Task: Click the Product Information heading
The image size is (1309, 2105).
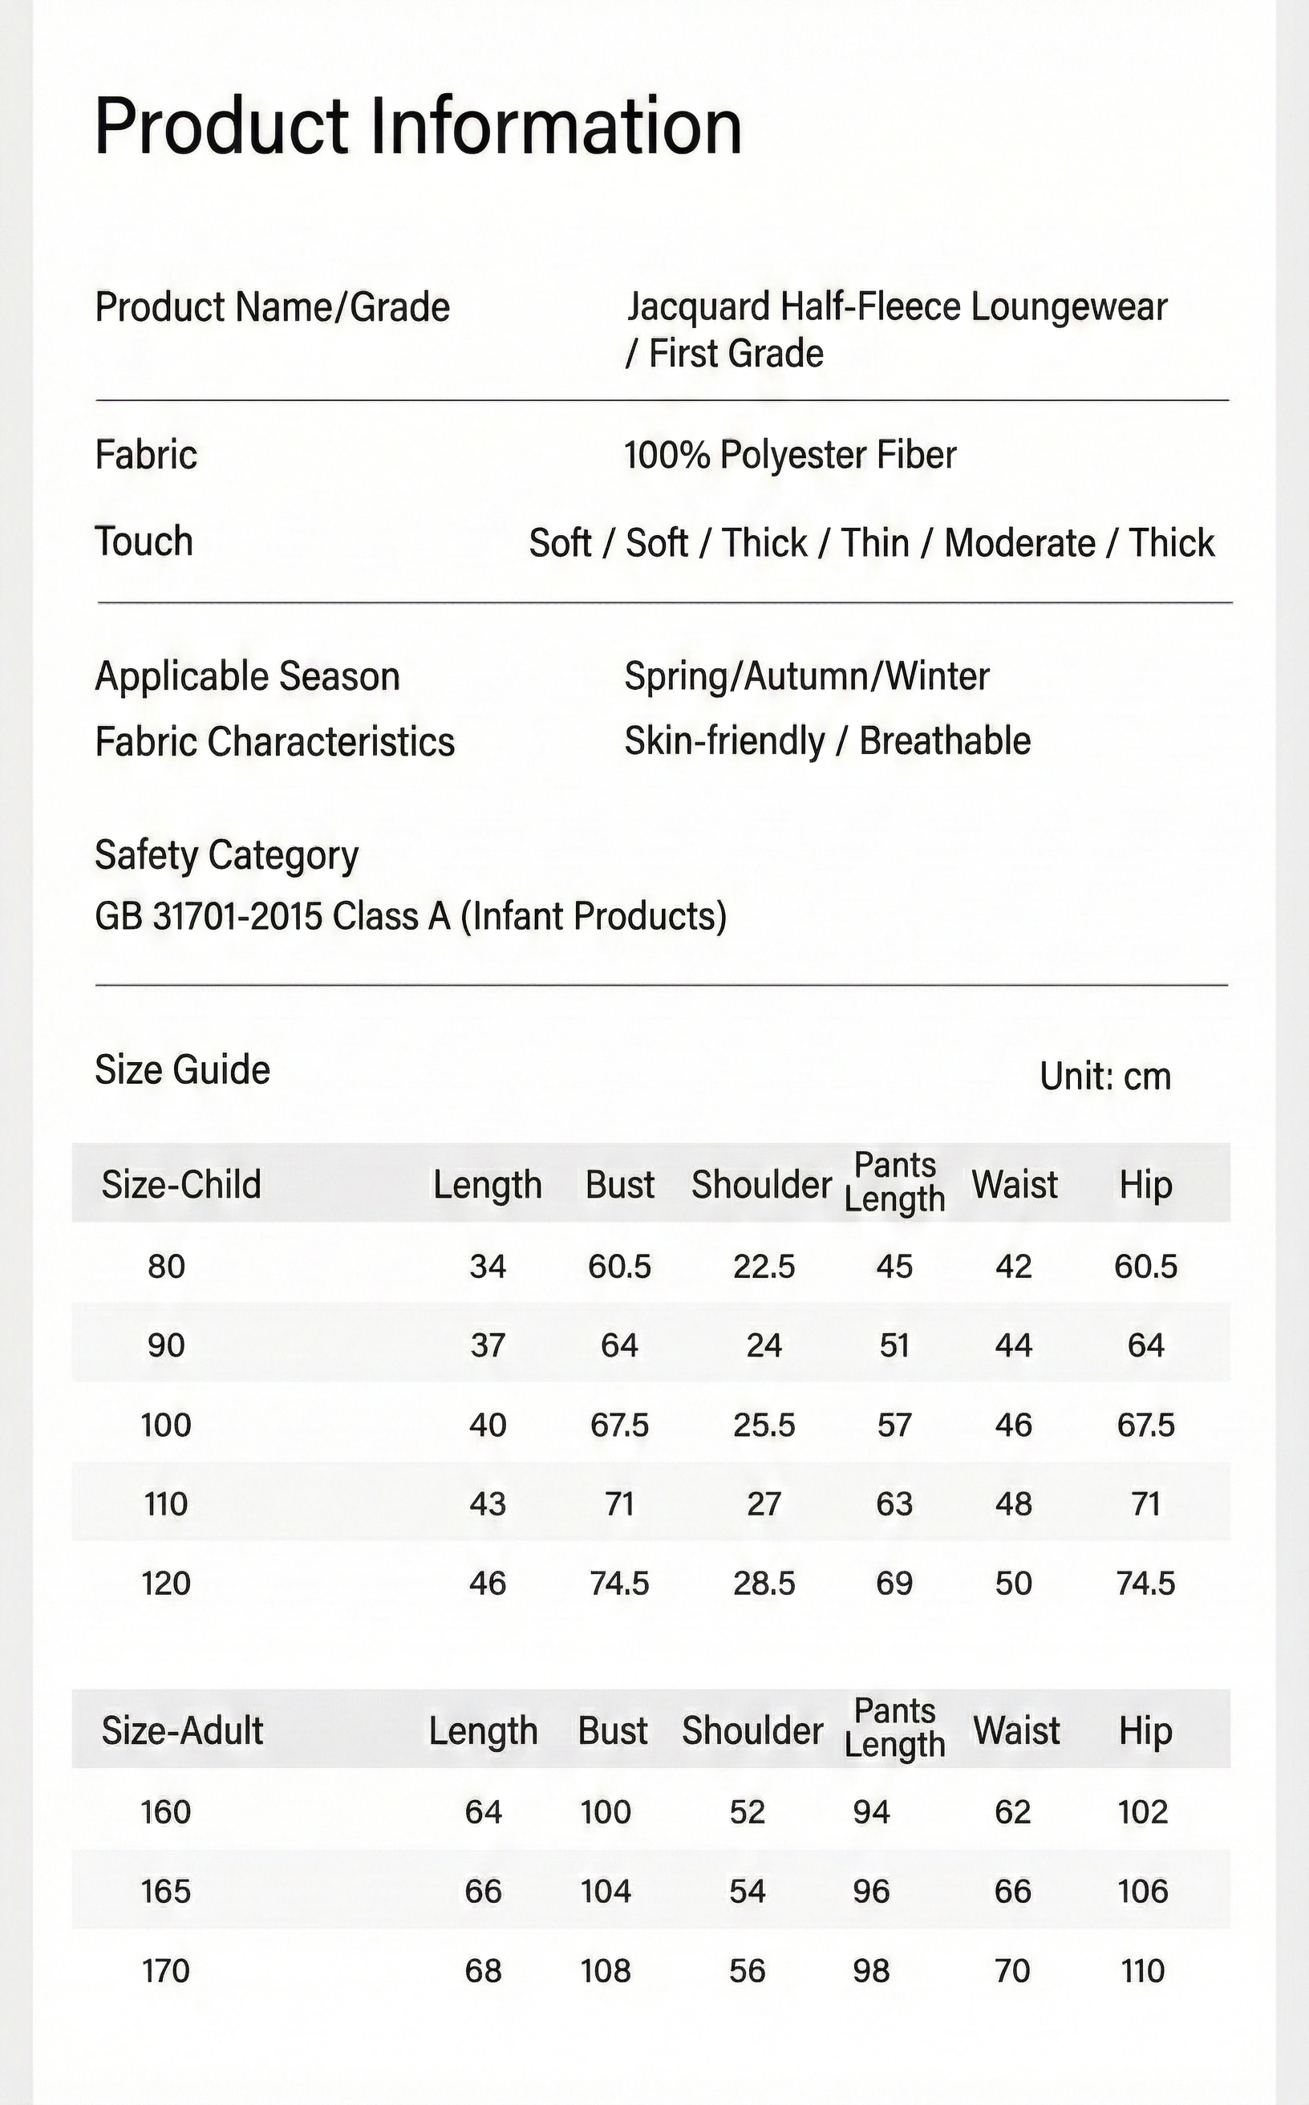Action: pyautogui.click(x=418, y=127)
